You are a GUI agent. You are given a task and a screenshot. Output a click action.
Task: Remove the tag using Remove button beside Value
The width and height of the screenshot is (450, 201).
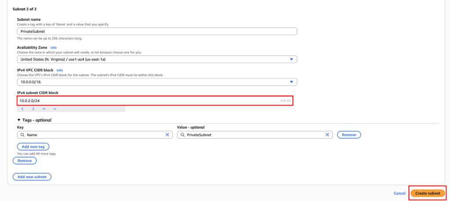(349, 135)
